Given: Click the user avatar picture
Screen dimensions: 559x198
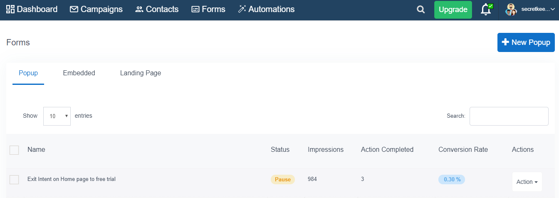Looking at the screenshot, I should [x=511, y=10].
